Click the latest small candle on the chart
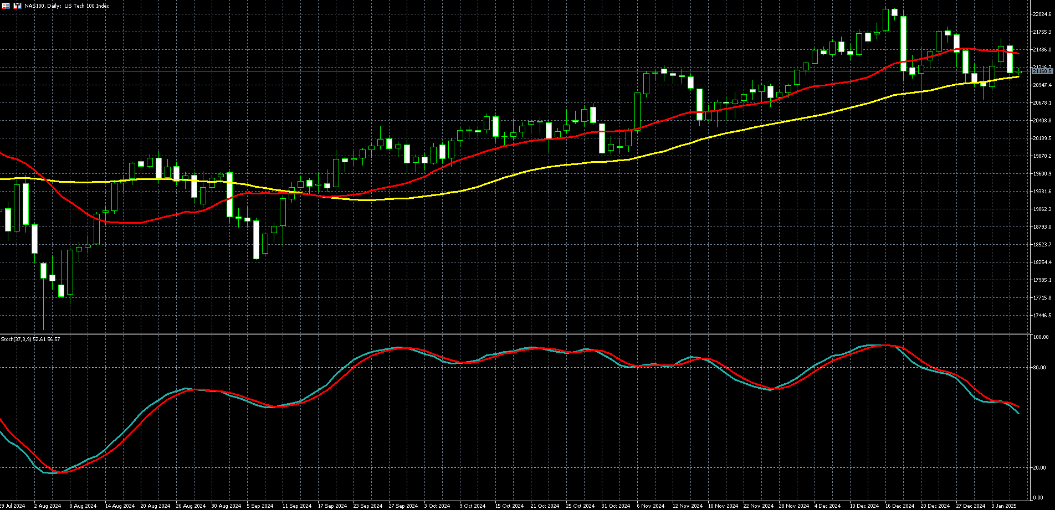The width and height of the screenshot is (1055, 510). coord(1018,71)
